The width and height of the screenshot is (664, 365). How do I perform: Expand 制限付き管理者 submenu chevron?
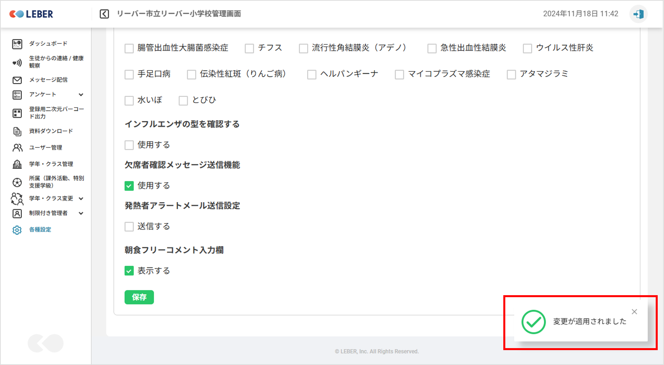81,213
